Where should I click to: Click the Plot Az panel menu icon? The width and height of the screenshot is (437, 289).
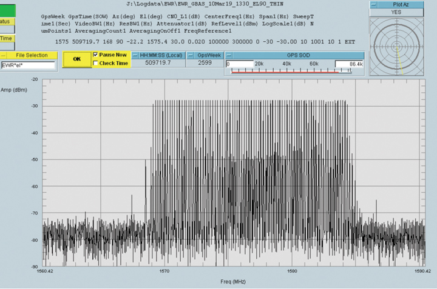(374, 4)
